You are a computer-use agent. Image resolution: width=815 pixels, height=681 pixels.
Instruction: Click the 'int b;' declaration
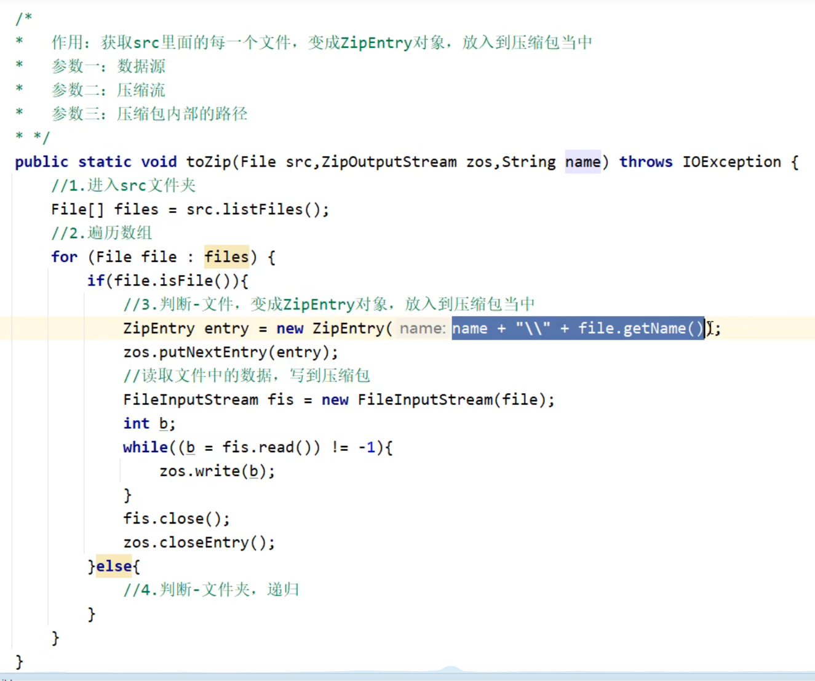coord(149,424)
